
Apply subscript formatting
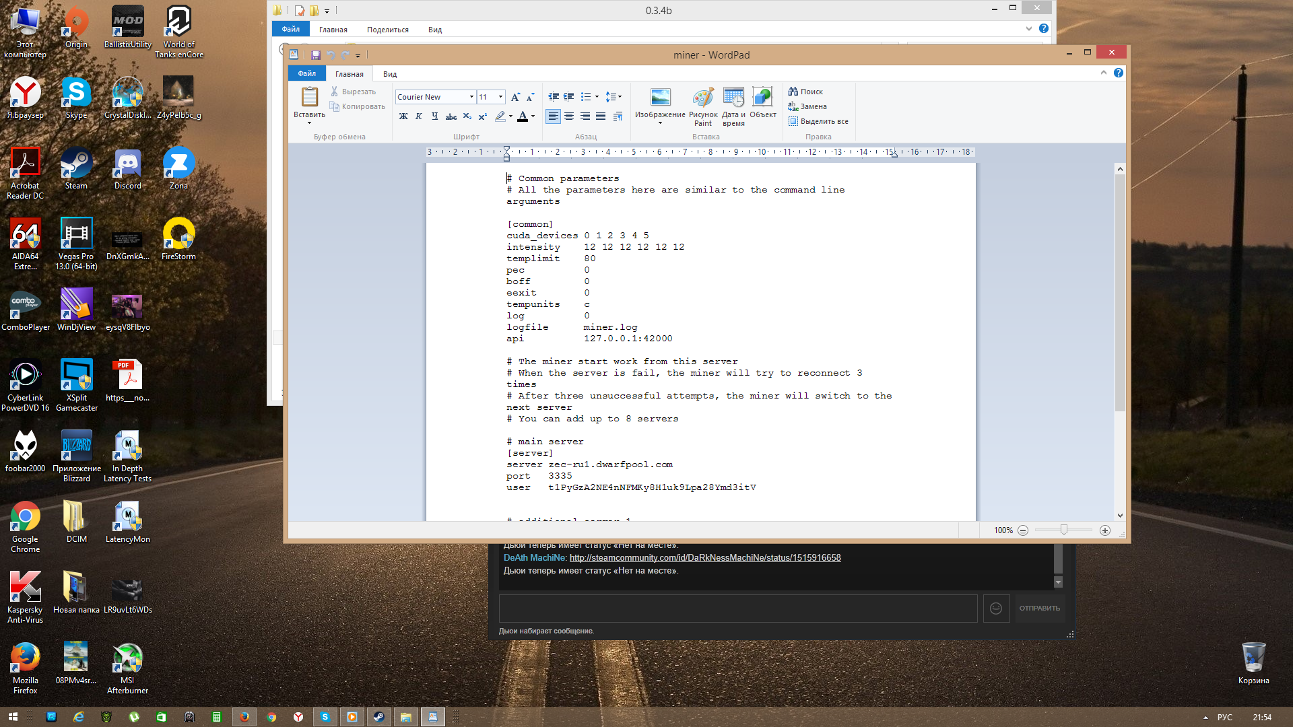[467, 116]
